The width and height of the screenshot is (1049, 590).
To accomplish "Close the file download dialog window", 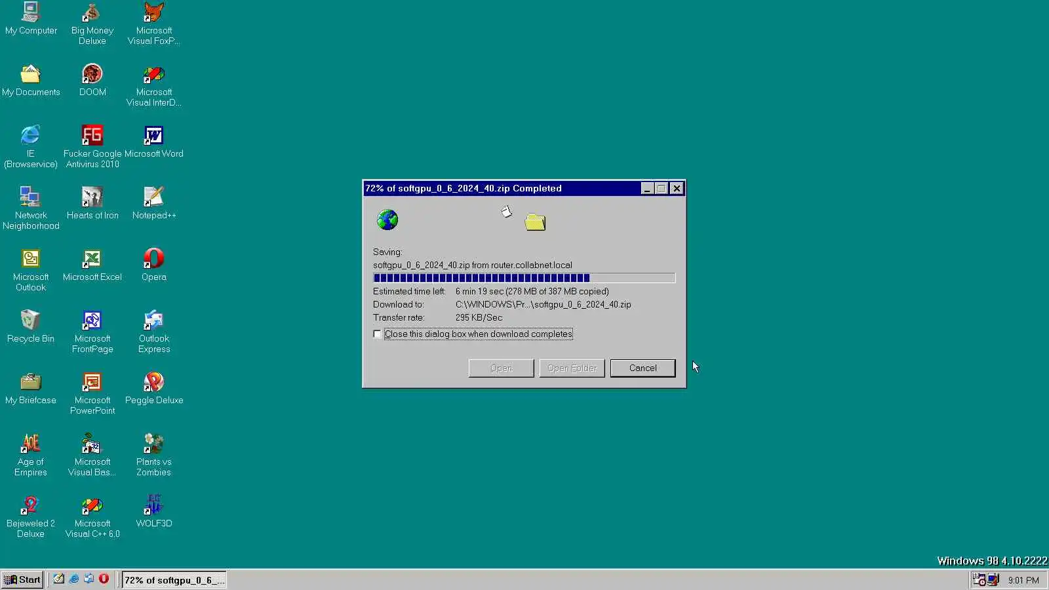I will (x=677, y=189).
